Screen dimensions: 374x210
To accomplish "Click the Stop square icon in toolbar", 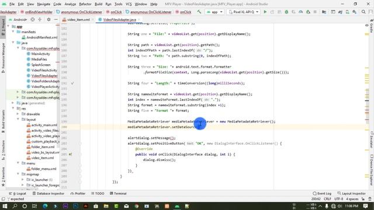I will pos(315,12).
